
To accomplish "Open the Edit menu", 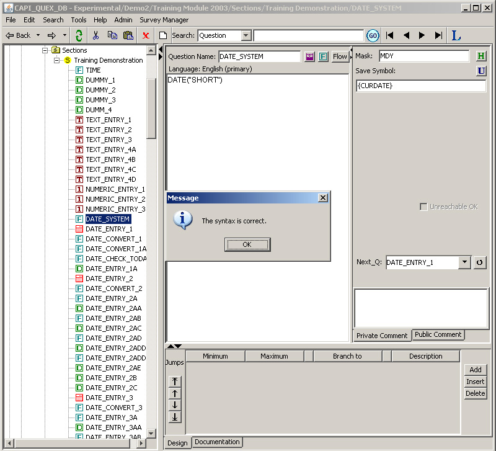I will pyautogui.click(x=29, y=20).
